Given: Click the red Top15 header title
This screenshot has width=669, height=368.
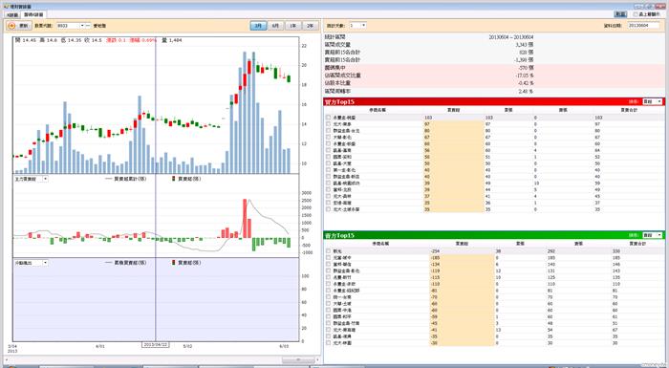Looking at the screenshot, I should coord(339,101).
